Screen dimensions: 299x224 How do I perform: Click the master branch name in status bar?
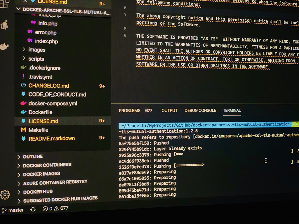point(16,210)
